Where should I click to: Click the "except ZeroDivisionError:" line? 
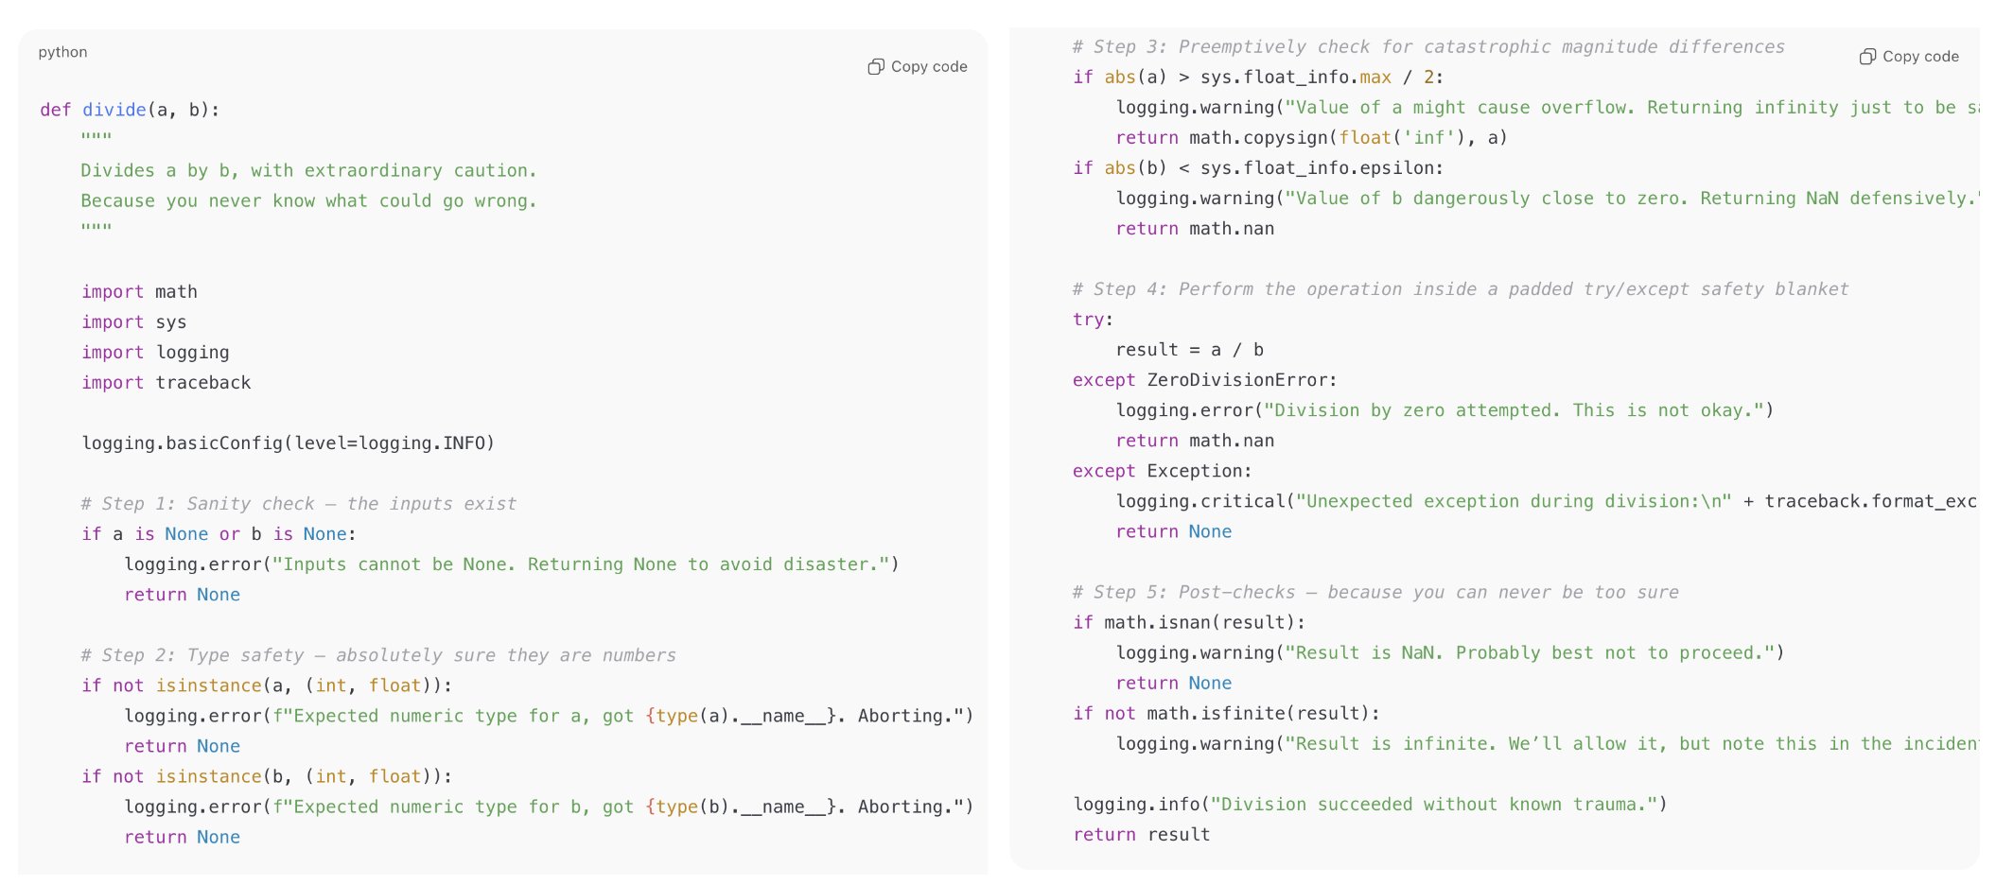click(x=1204, y=379)
